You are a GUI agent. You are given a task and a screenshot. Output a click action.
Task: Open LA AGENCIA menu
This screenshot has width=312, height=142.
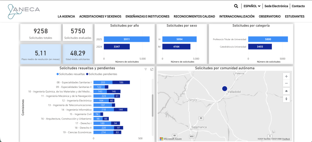pyautogui.click(x=66, y=16)
